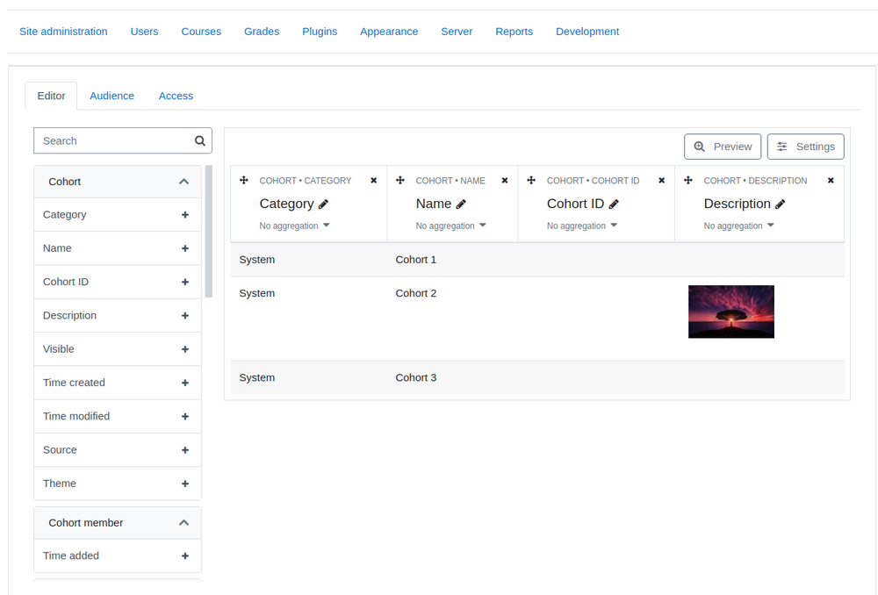Viewport: 878px width, 595px height.
Task: Remove the Cohort Name column
Action: coord(505,180)
